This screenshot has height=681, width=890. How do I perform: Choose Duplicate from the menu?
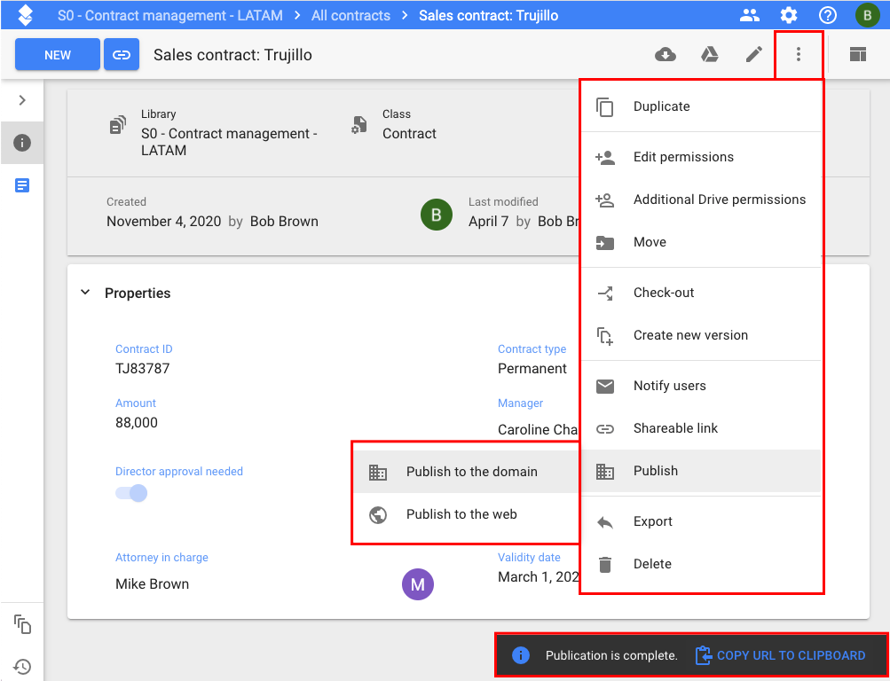(x=661, y=106)
